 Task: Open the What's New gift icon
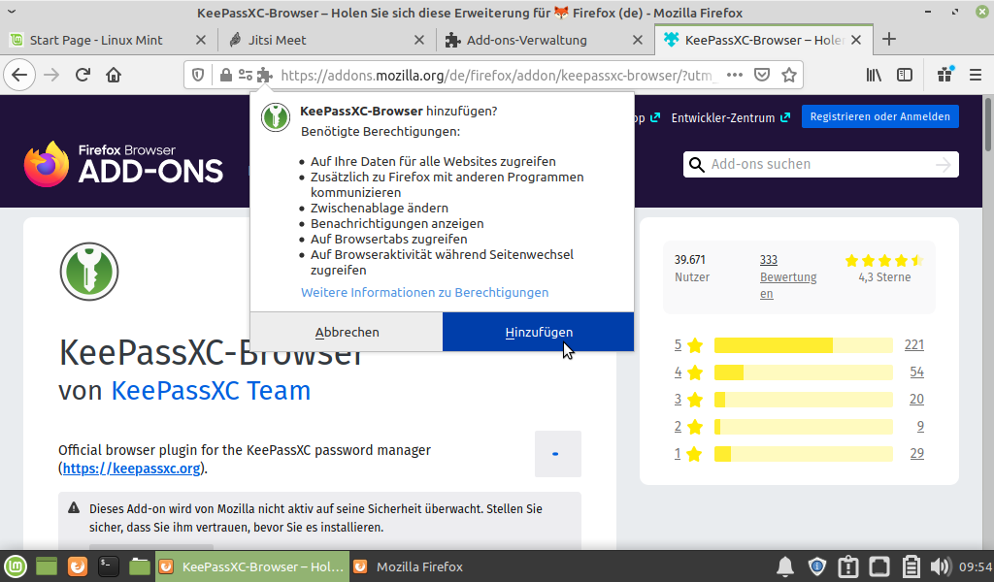click(945, 75)
